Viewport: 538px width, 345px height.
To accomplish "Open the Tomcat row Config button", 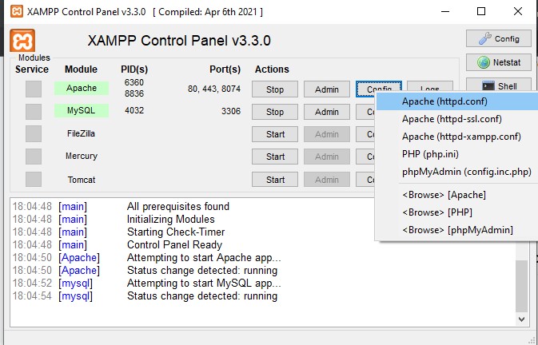I will coord(366,180).
